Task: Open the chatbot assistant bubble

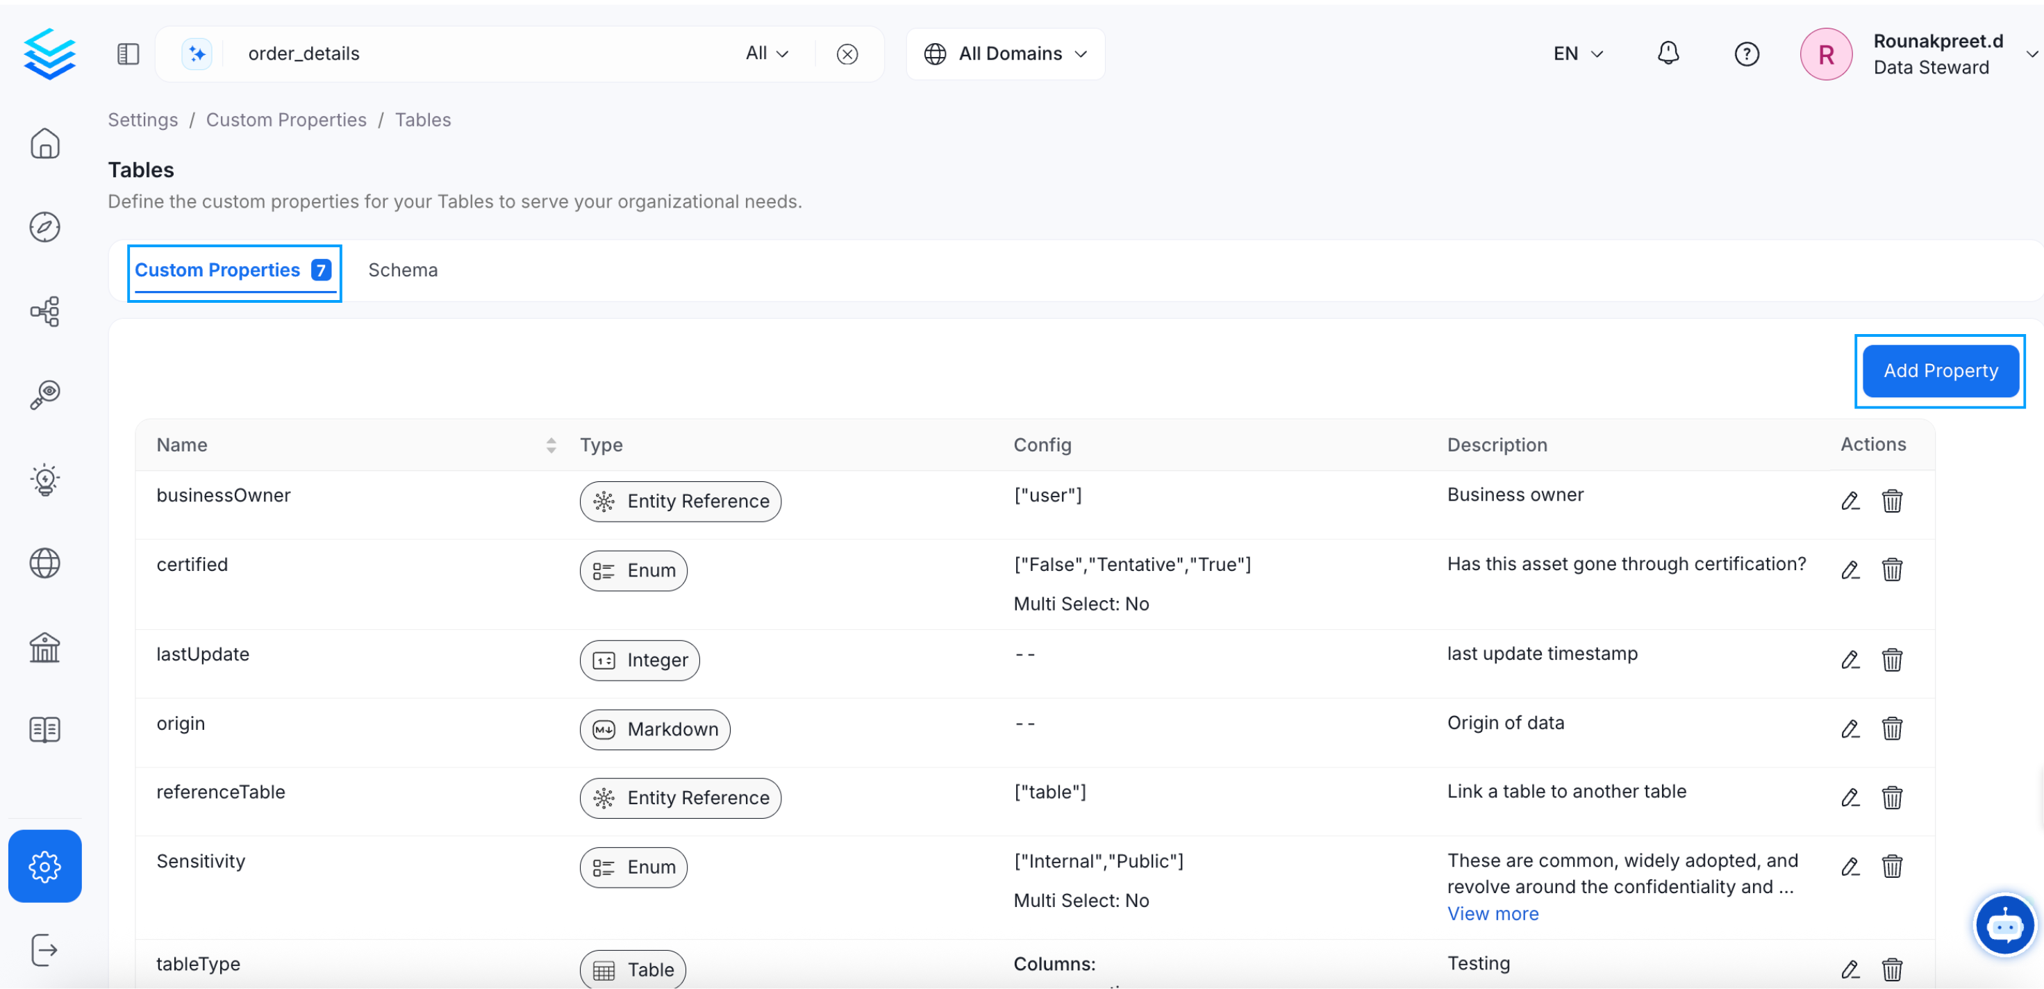Action: [2004, 926]
